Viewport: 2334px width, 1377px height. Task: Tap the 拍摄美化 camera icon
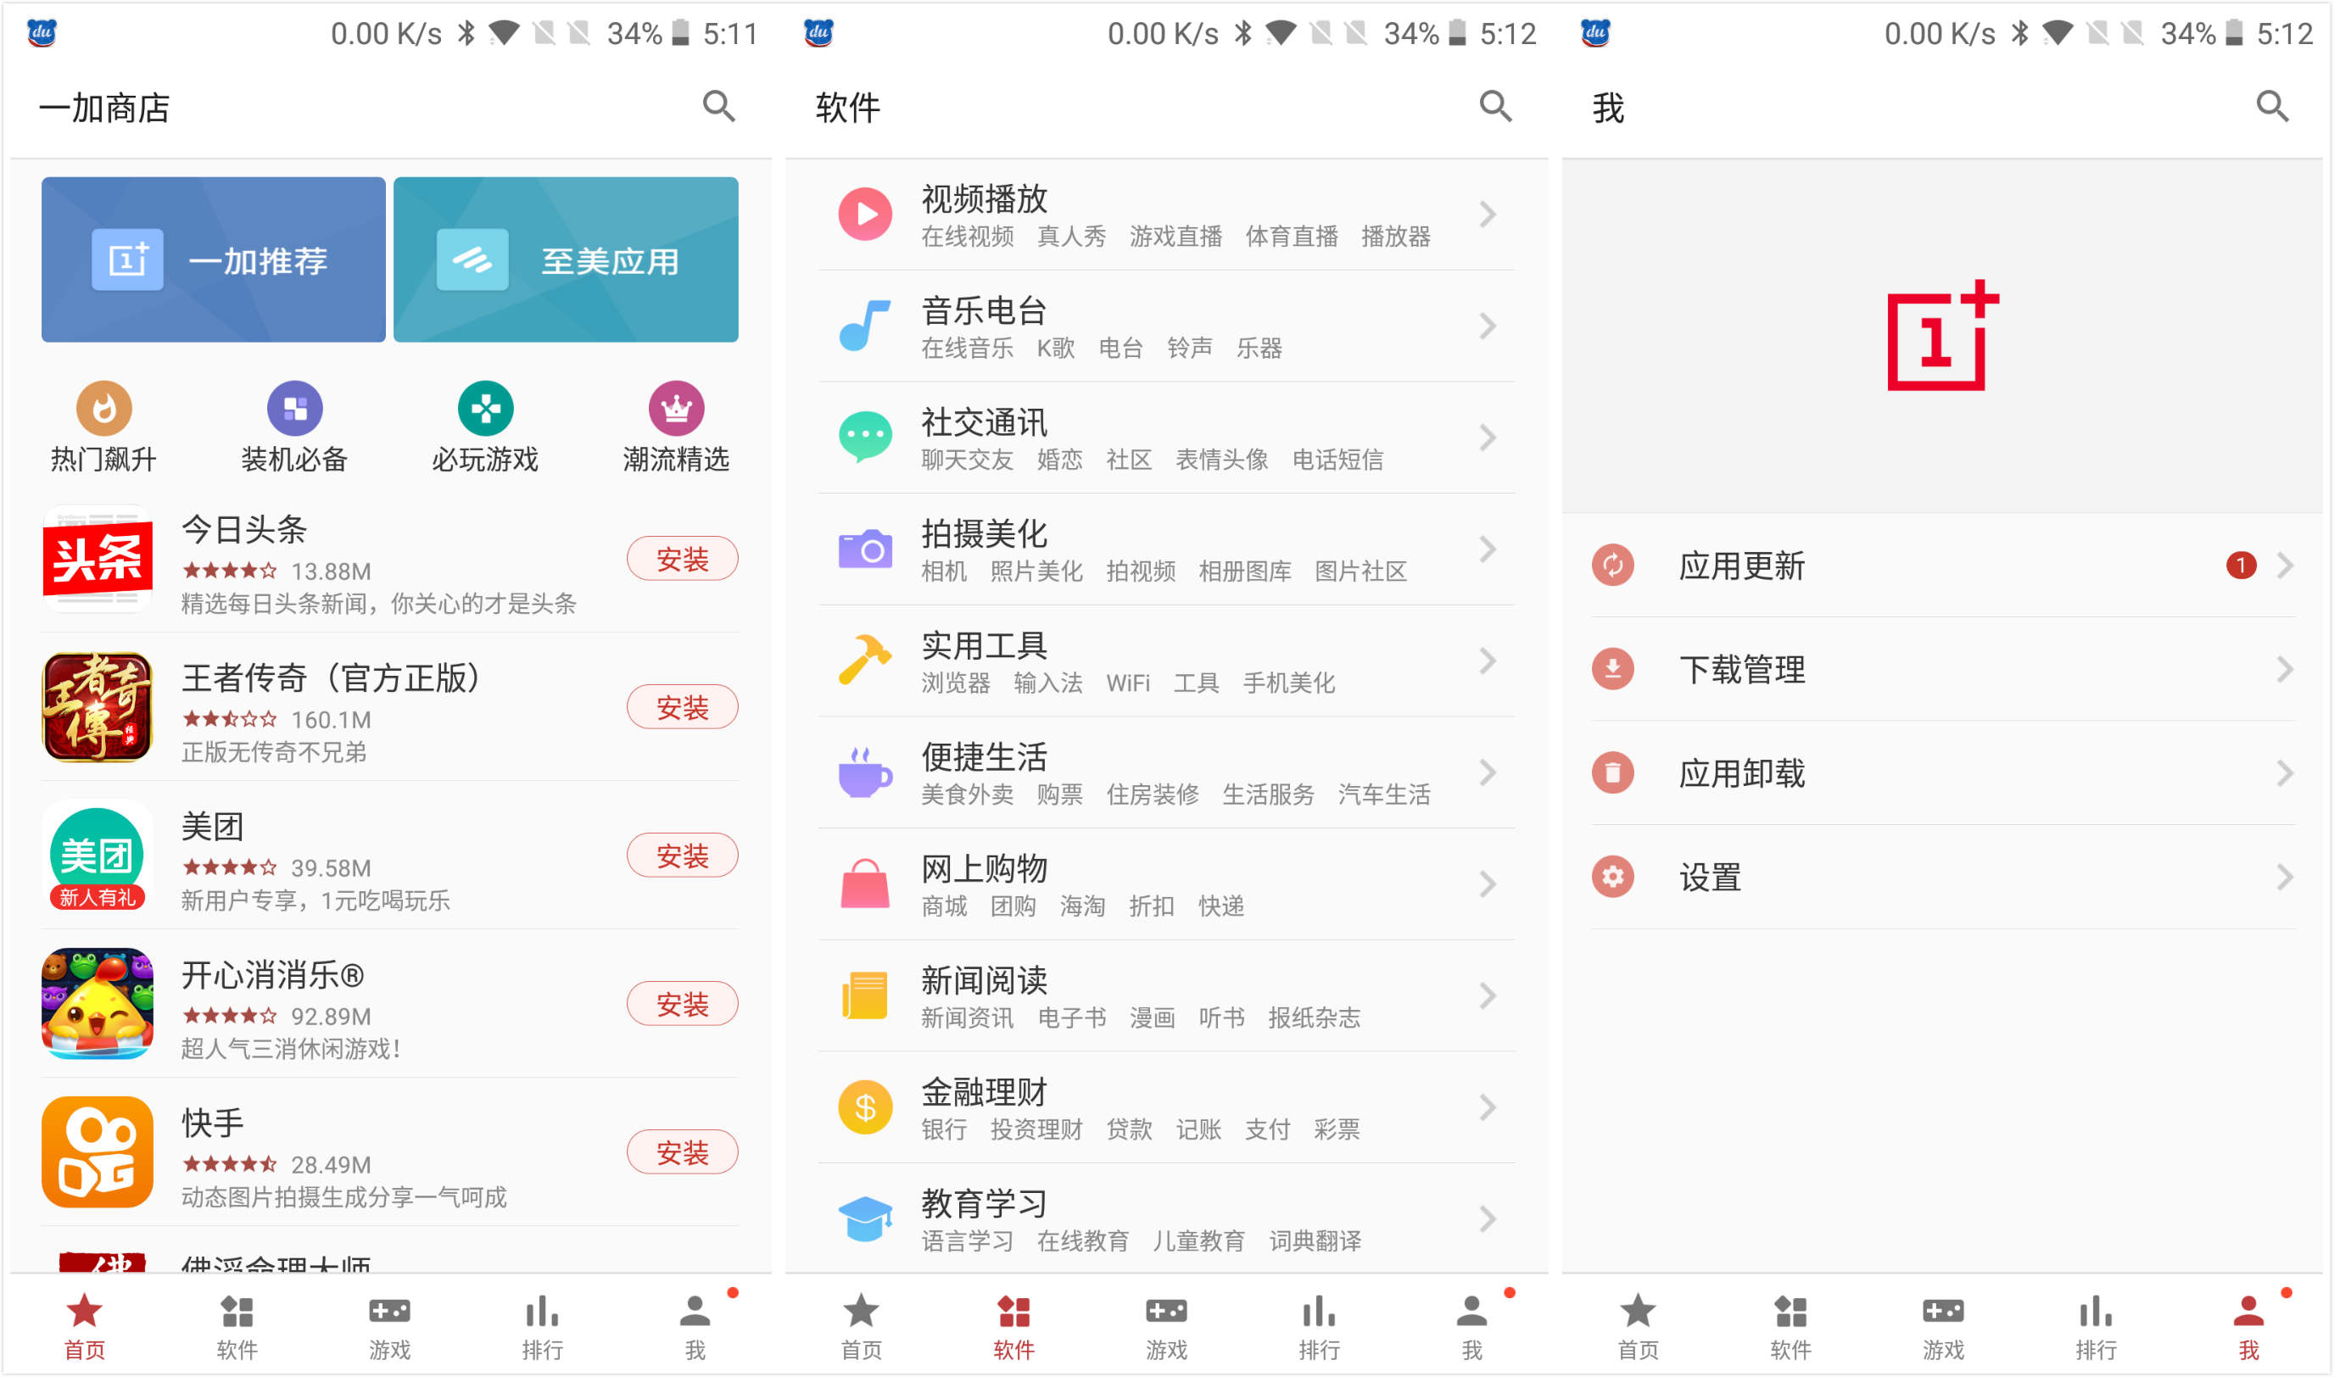click(865, 550)
